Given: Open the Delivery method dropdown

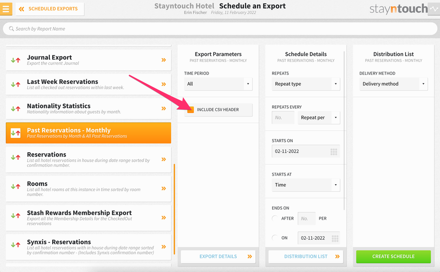Looking at the screenshot, I should coord(394,84).
